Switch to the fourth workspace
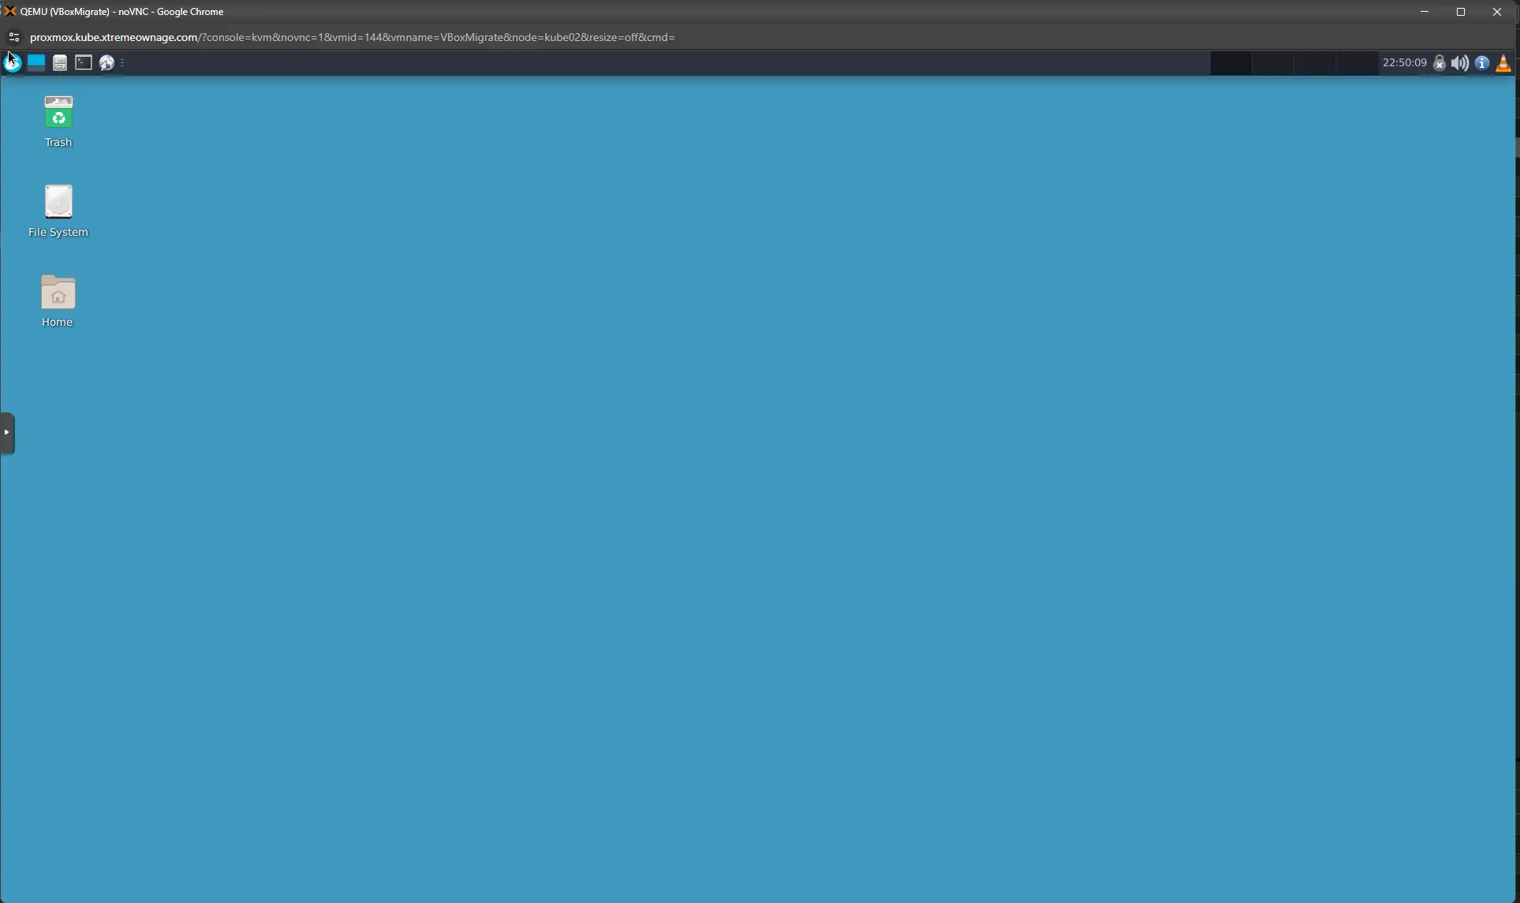Viewport: 1520px width, 903px height. pos(1357,63)
